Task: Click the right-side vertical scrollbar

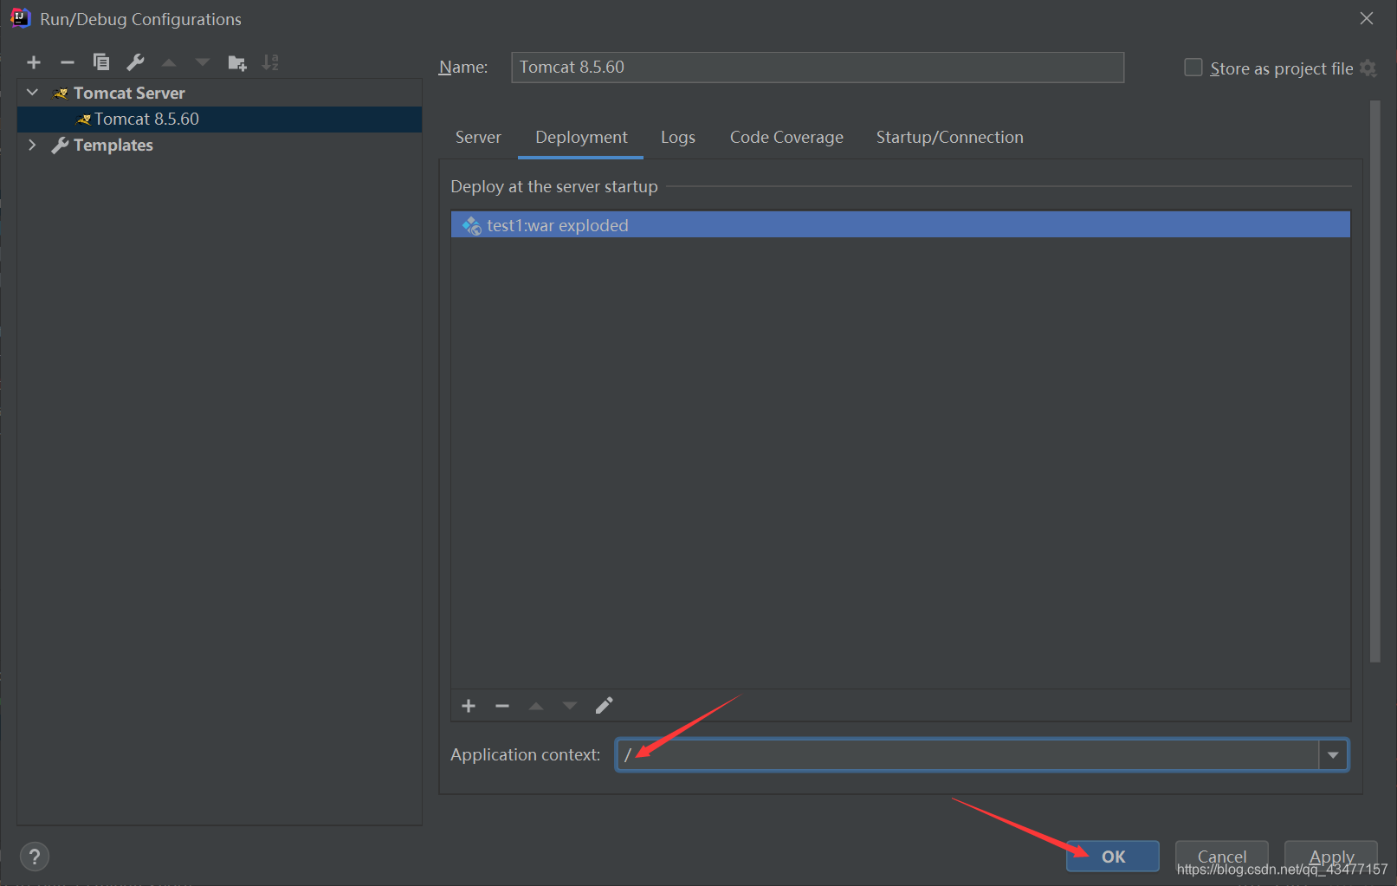Action: pyautogui.click(x=1374, y=381)
